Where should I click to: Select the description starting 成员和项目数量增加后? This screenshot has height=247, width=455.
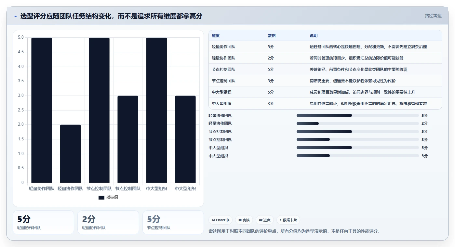click(362, 92)
